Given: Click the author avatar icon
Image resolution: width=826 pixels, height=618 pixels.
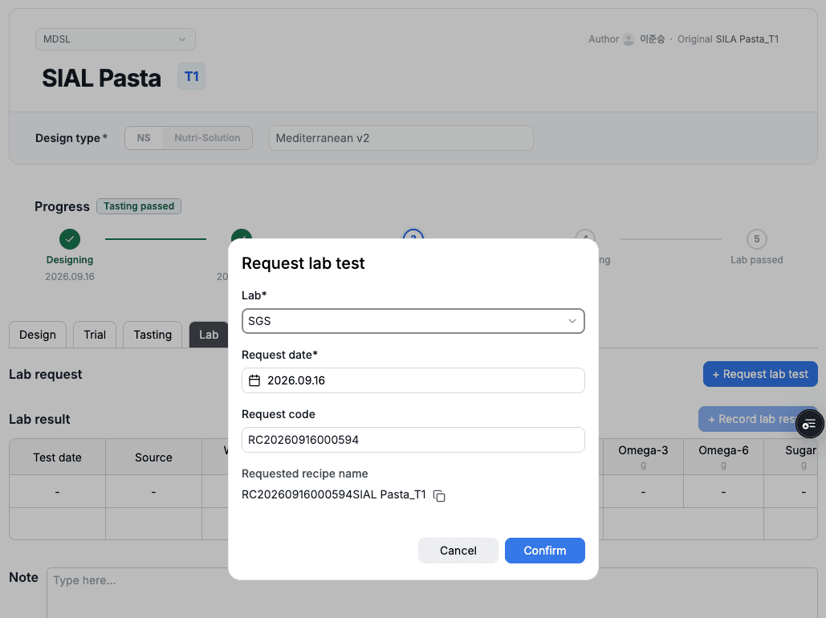Looking at the screenshot, I should (x=629, y=39).
